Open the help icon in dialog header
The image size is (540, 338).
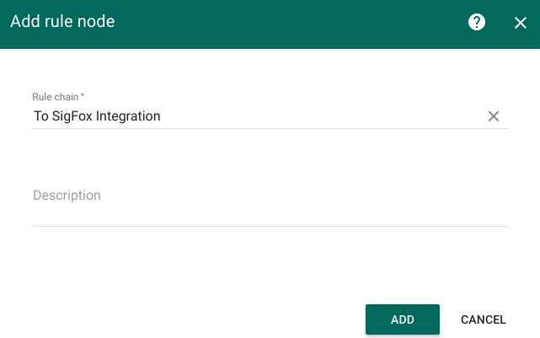click(477, 23)
